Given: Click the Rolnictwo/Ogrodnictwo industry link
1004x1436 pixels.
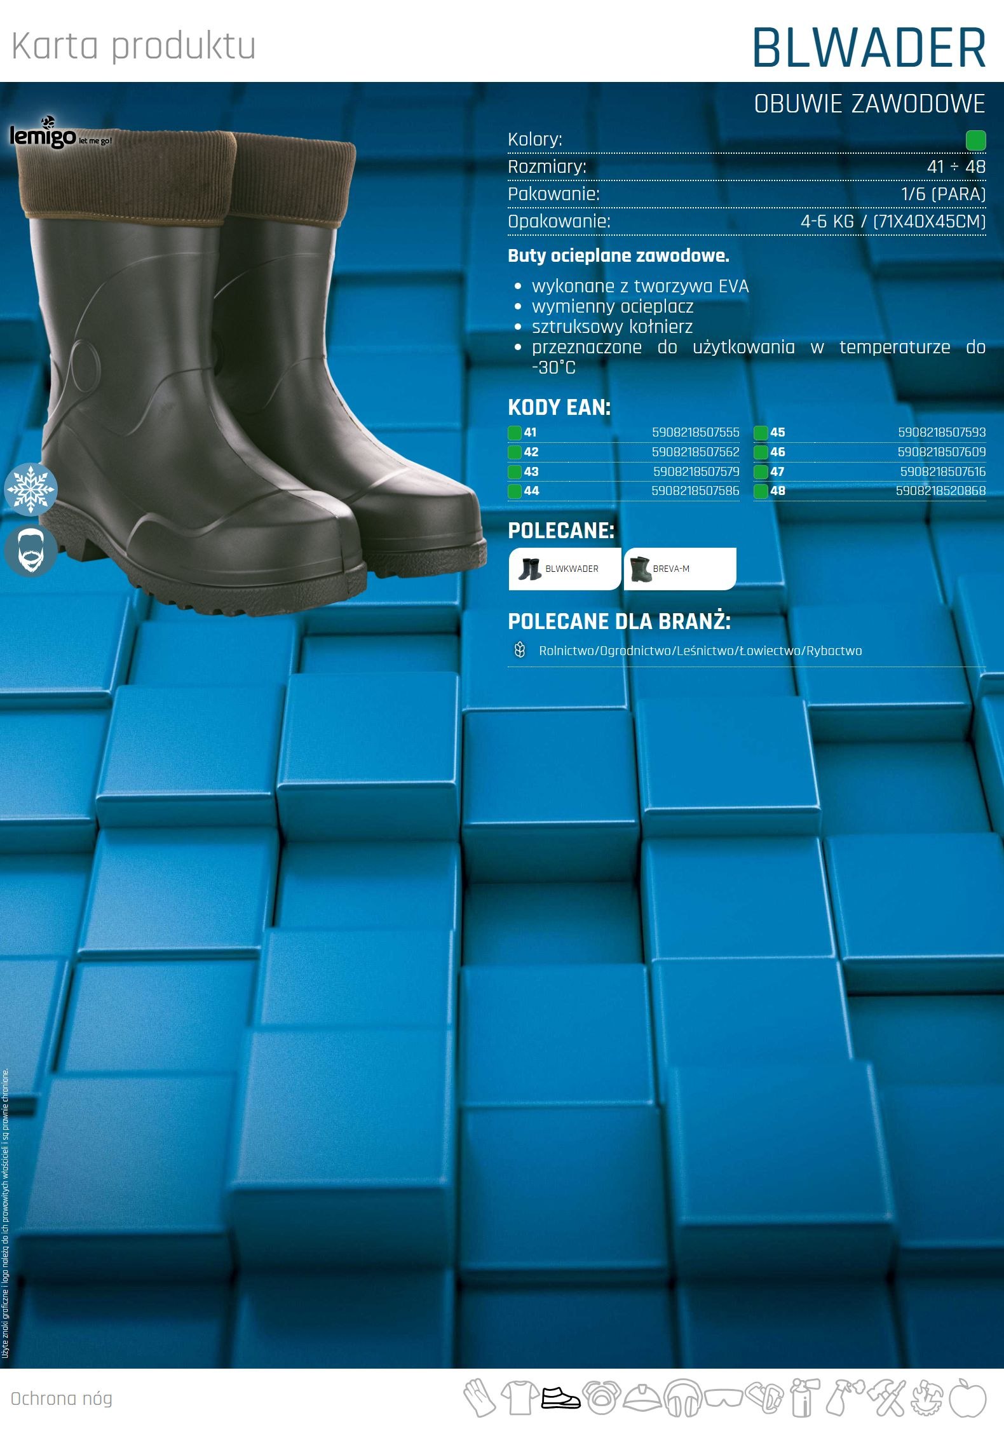Looking at the screenshot, I should click(x=700, y=651).
